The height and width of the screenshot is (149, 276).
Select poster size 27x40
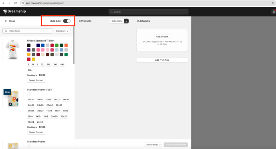(x=50, y=105)
